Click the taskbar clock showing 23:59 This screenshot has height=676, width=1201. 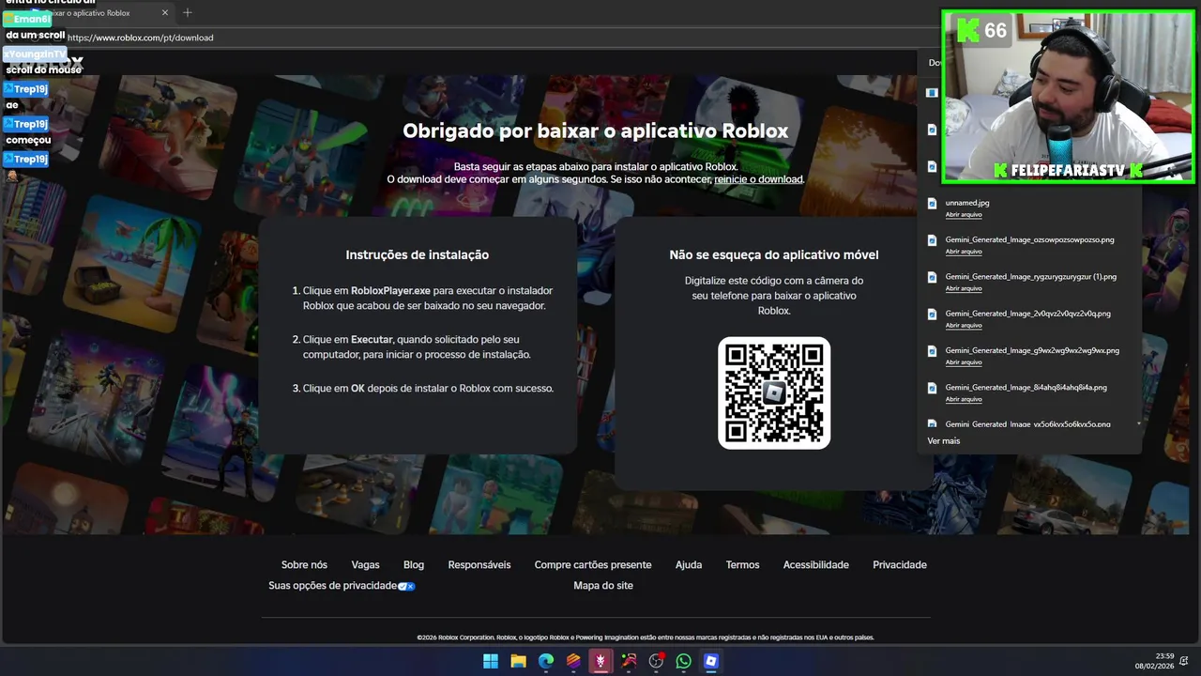1164,656
